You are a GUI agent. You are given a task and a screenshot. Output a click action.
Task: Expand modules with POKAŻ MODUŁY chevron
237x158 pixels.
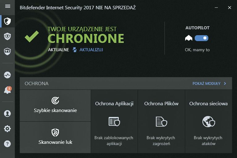(225, 84)
